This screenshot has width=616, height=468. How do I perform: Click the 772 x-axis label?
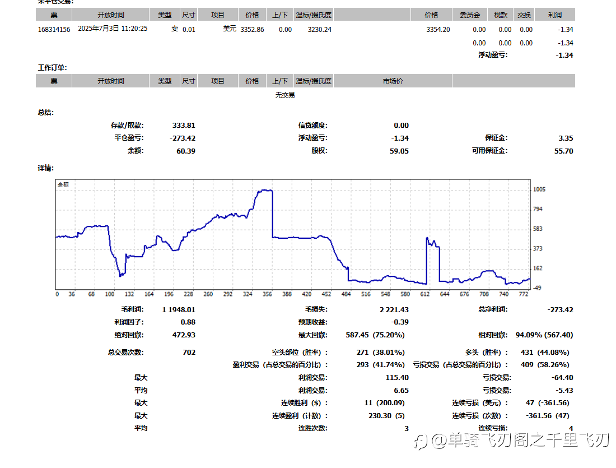pos(523,294)
